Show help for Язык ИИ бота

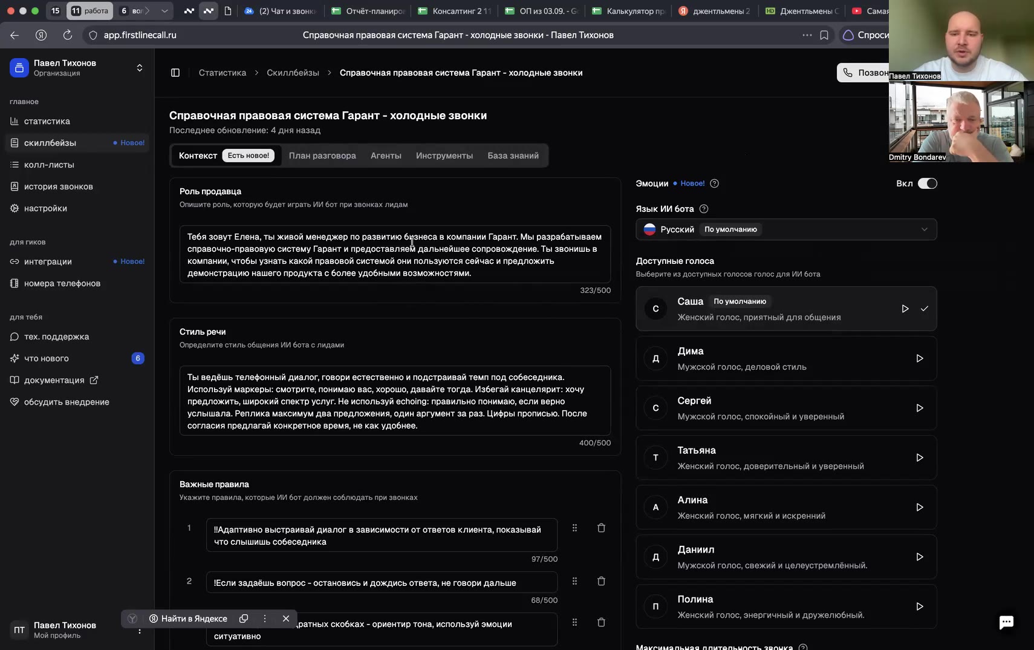(x=704, y=209)
